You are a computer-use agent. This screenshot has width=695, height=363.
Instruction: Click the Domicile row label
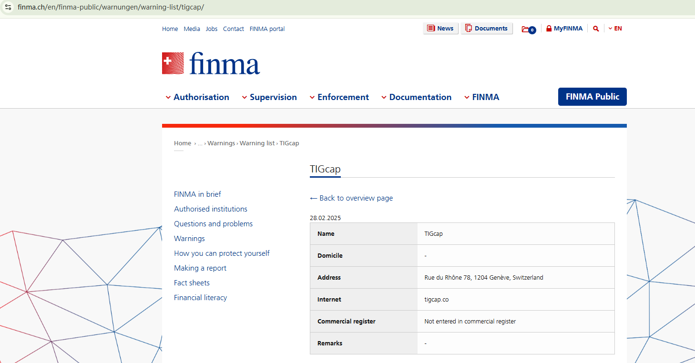(x=330, y=256)
